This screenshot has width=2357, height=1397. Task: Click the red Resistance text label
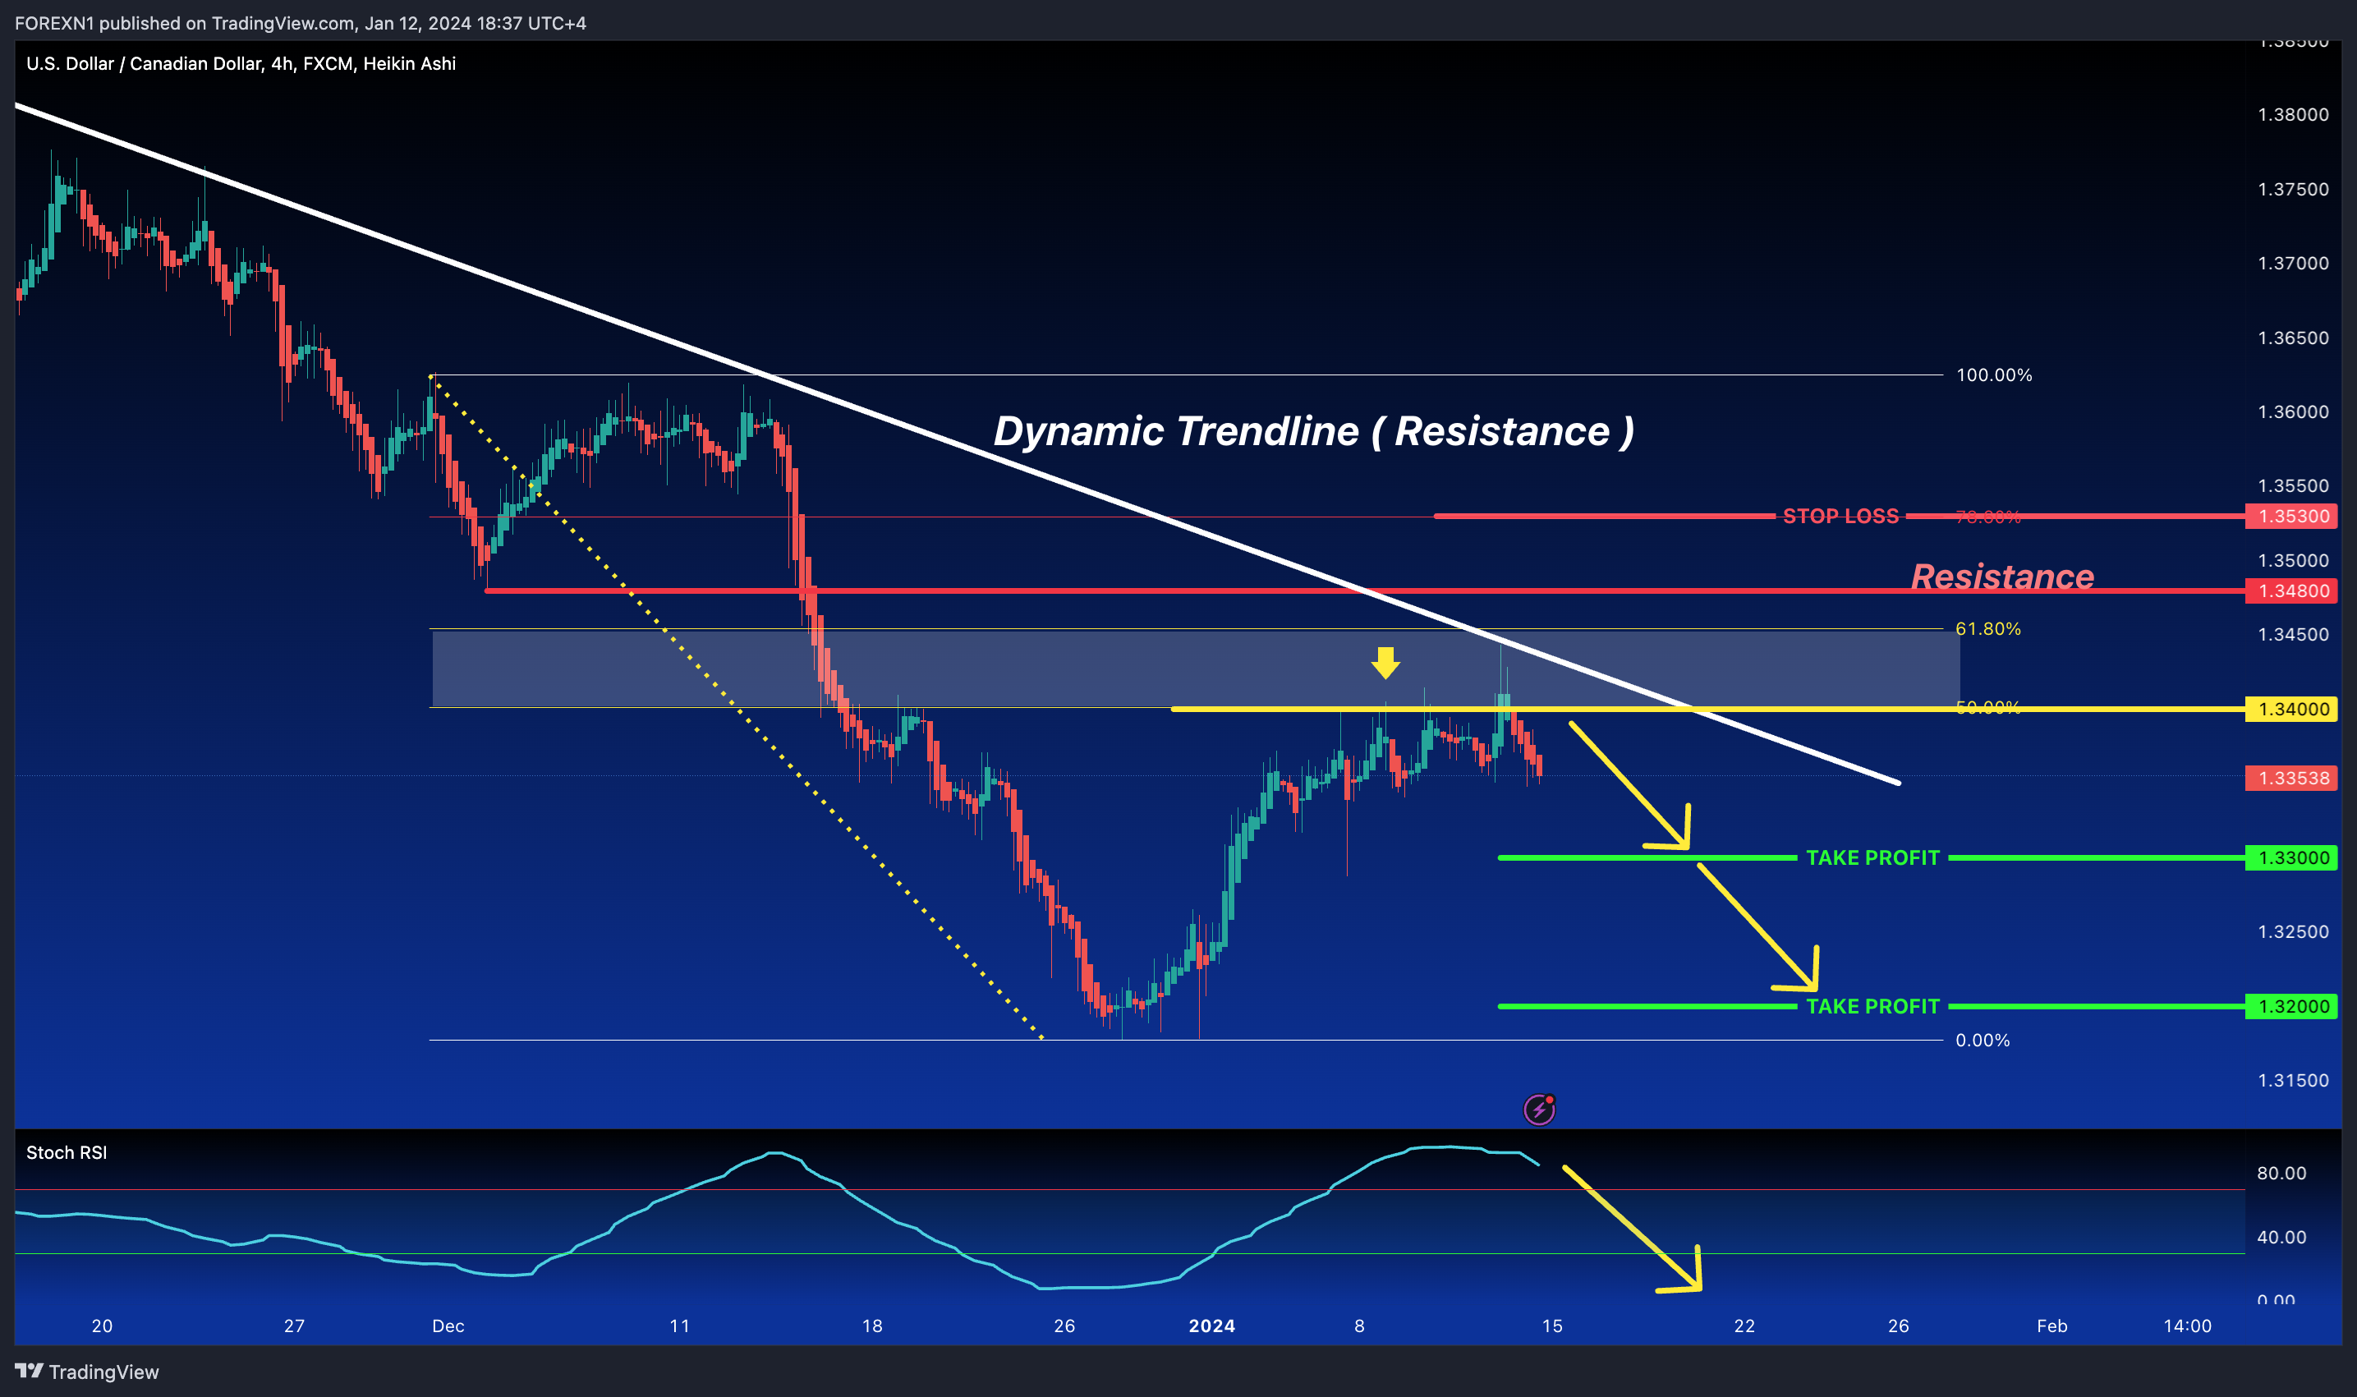tap(2002, 576)
